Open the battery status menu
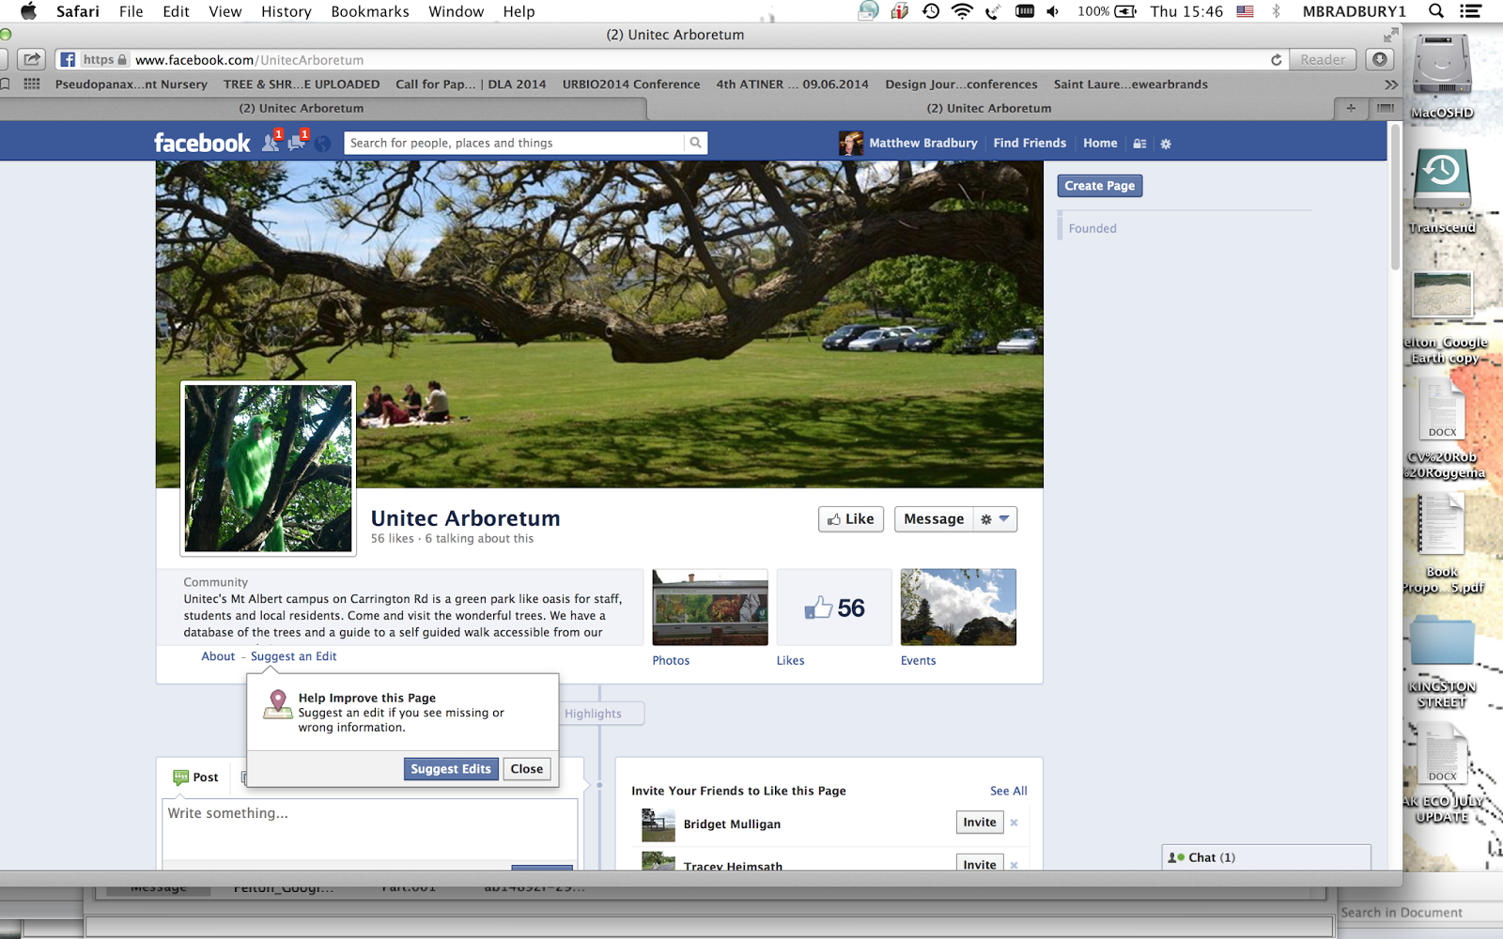Viewport: 1503px width, 939px height. (1125, 11)
